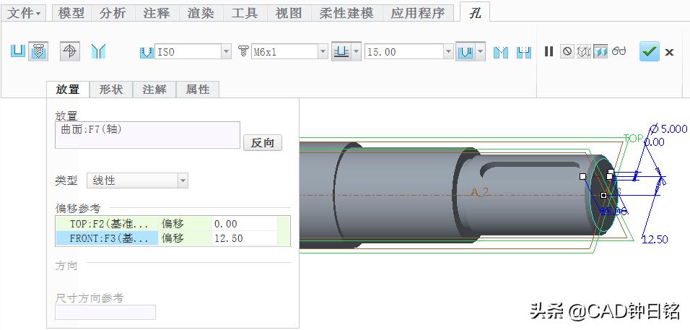Click the 反向 flip button
690x330 pixels.
click(263, 142)
